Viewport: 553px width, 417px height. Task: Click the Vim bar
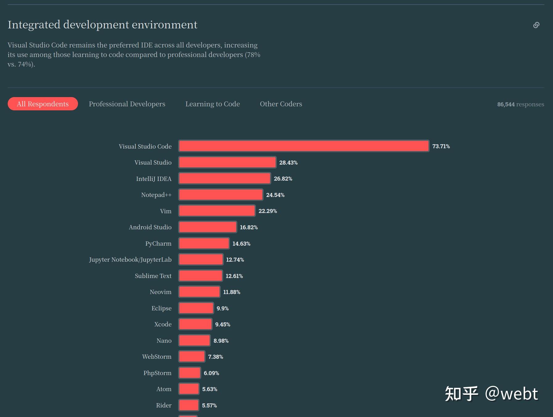(x=217, y=211)
